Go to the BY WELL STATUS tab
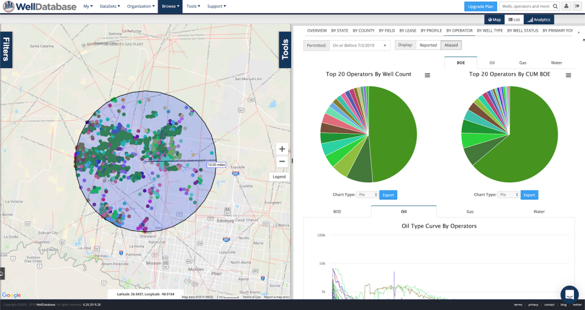Viewport: 585px width, 310px height. (x=523, y=30)
